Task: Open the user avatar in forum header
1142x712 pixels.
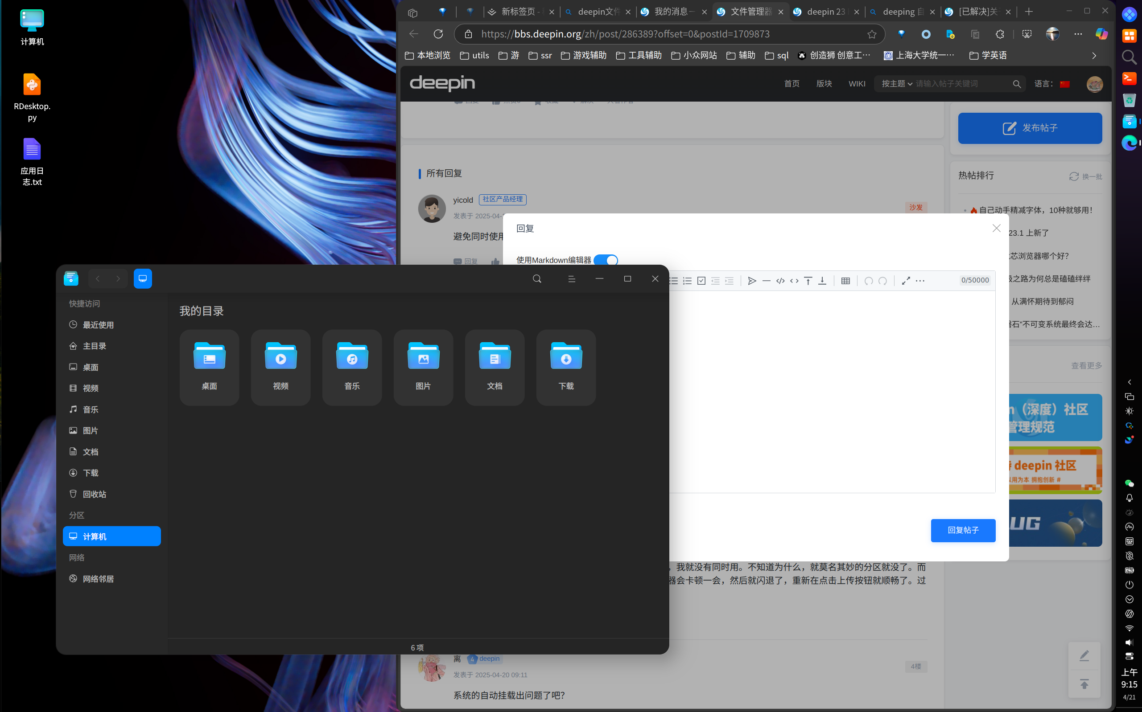Action: coord(1094,84)
